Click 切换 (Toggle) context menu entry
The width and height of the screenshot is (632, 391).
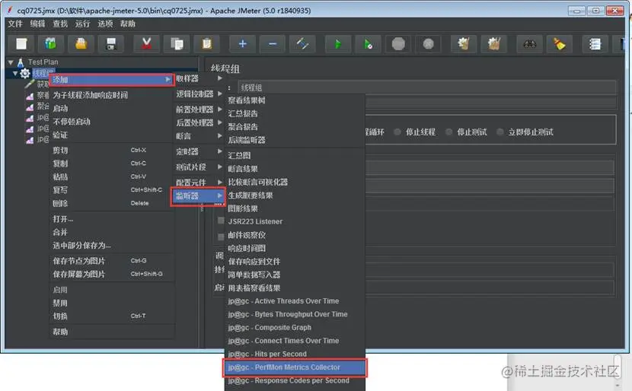pos(112,316)
